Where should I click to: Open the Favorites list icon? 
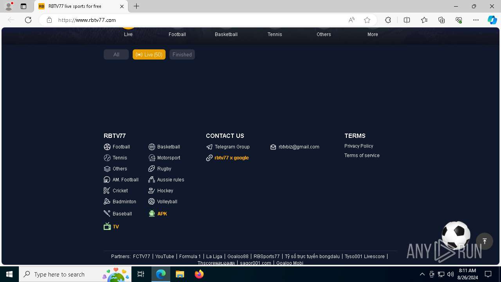[424, 20]
